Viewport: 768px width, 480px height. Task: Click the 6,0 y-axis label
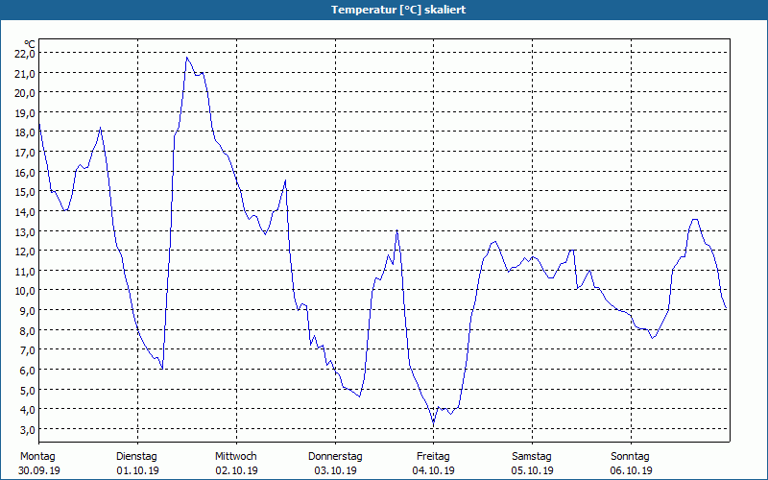28,371
